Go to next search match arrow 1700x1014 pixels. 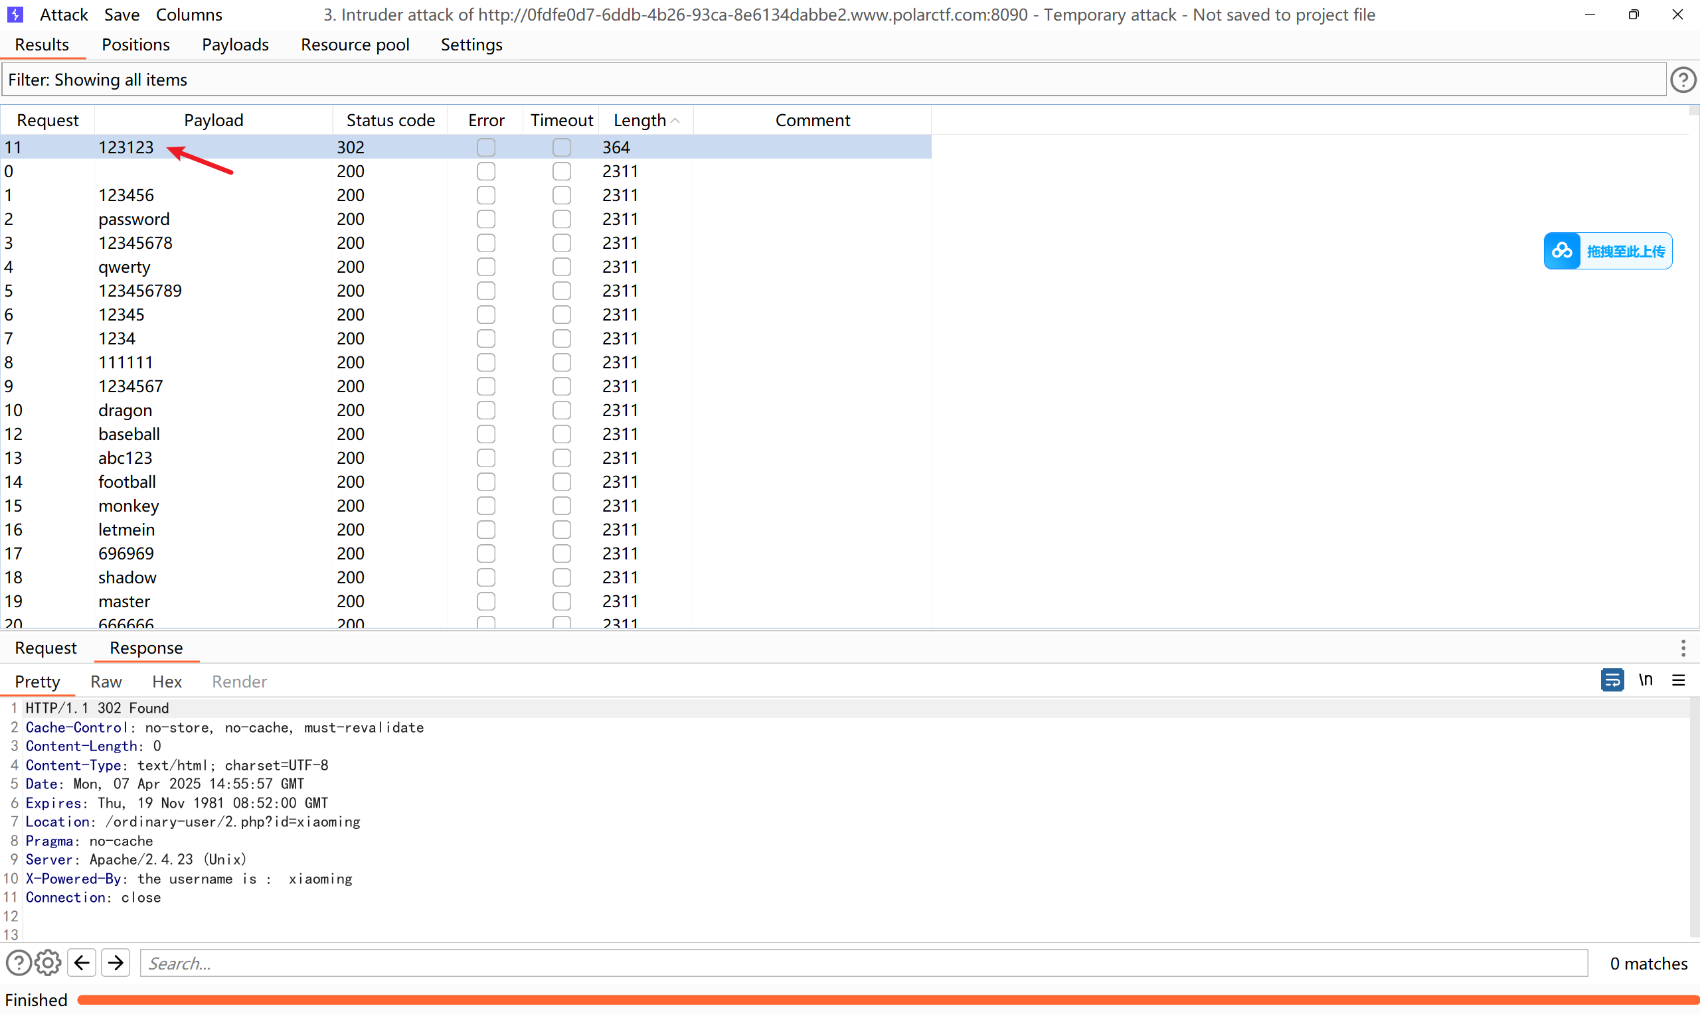tap(116, 964)
